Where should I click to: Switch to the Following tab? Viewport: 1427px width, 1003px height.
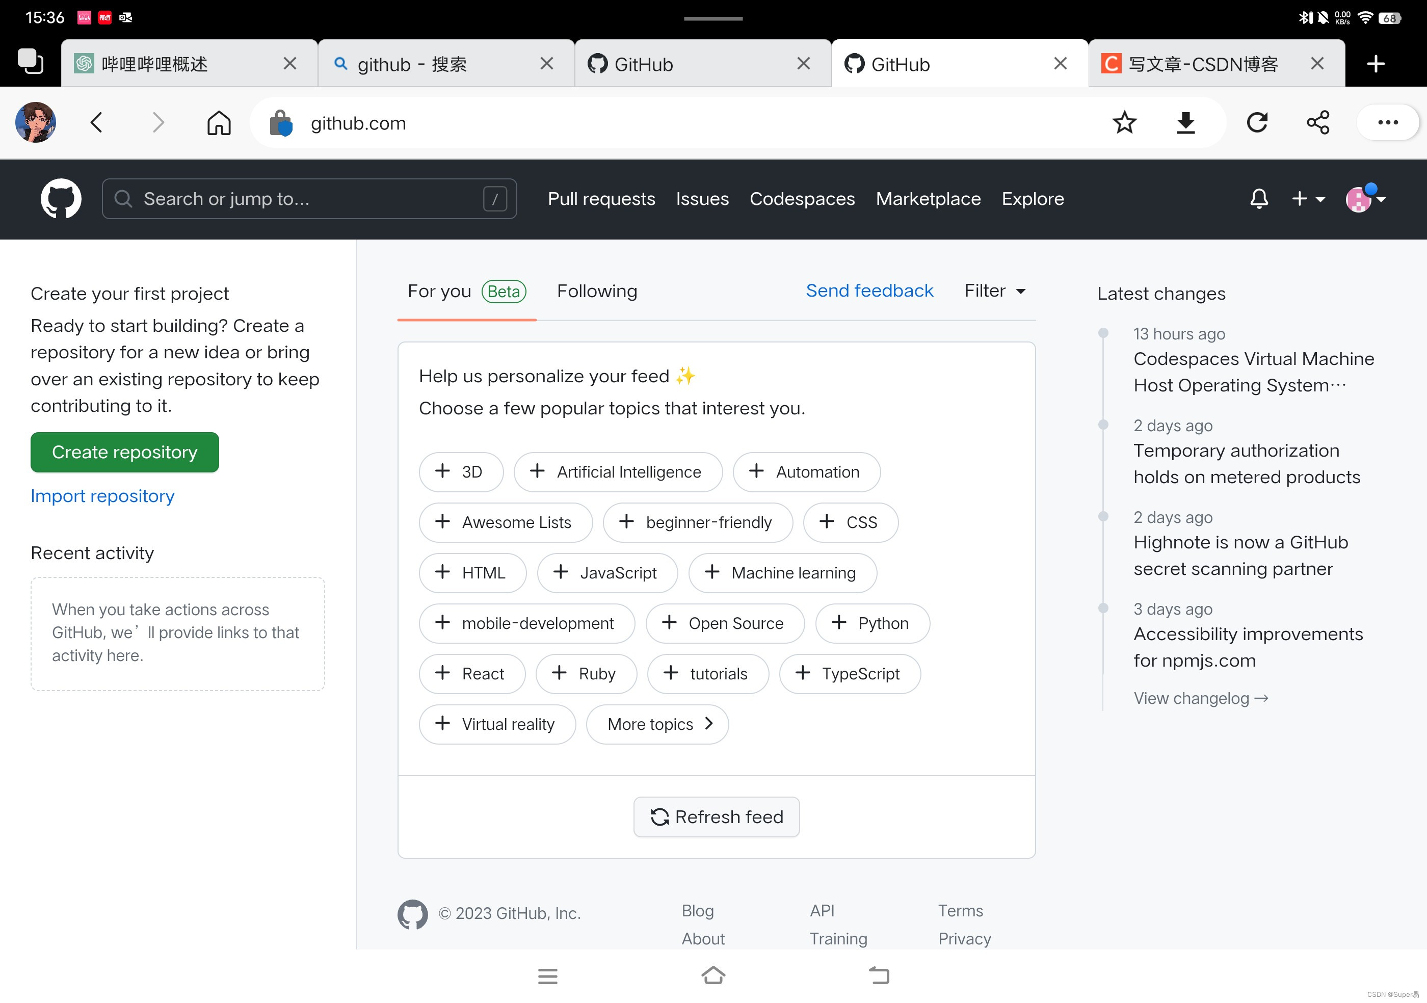point(597,291)
